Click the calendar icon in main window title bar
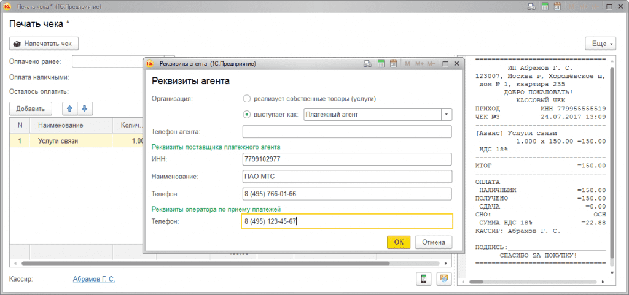This screenshot has width=629, height=295. [558, 7]
